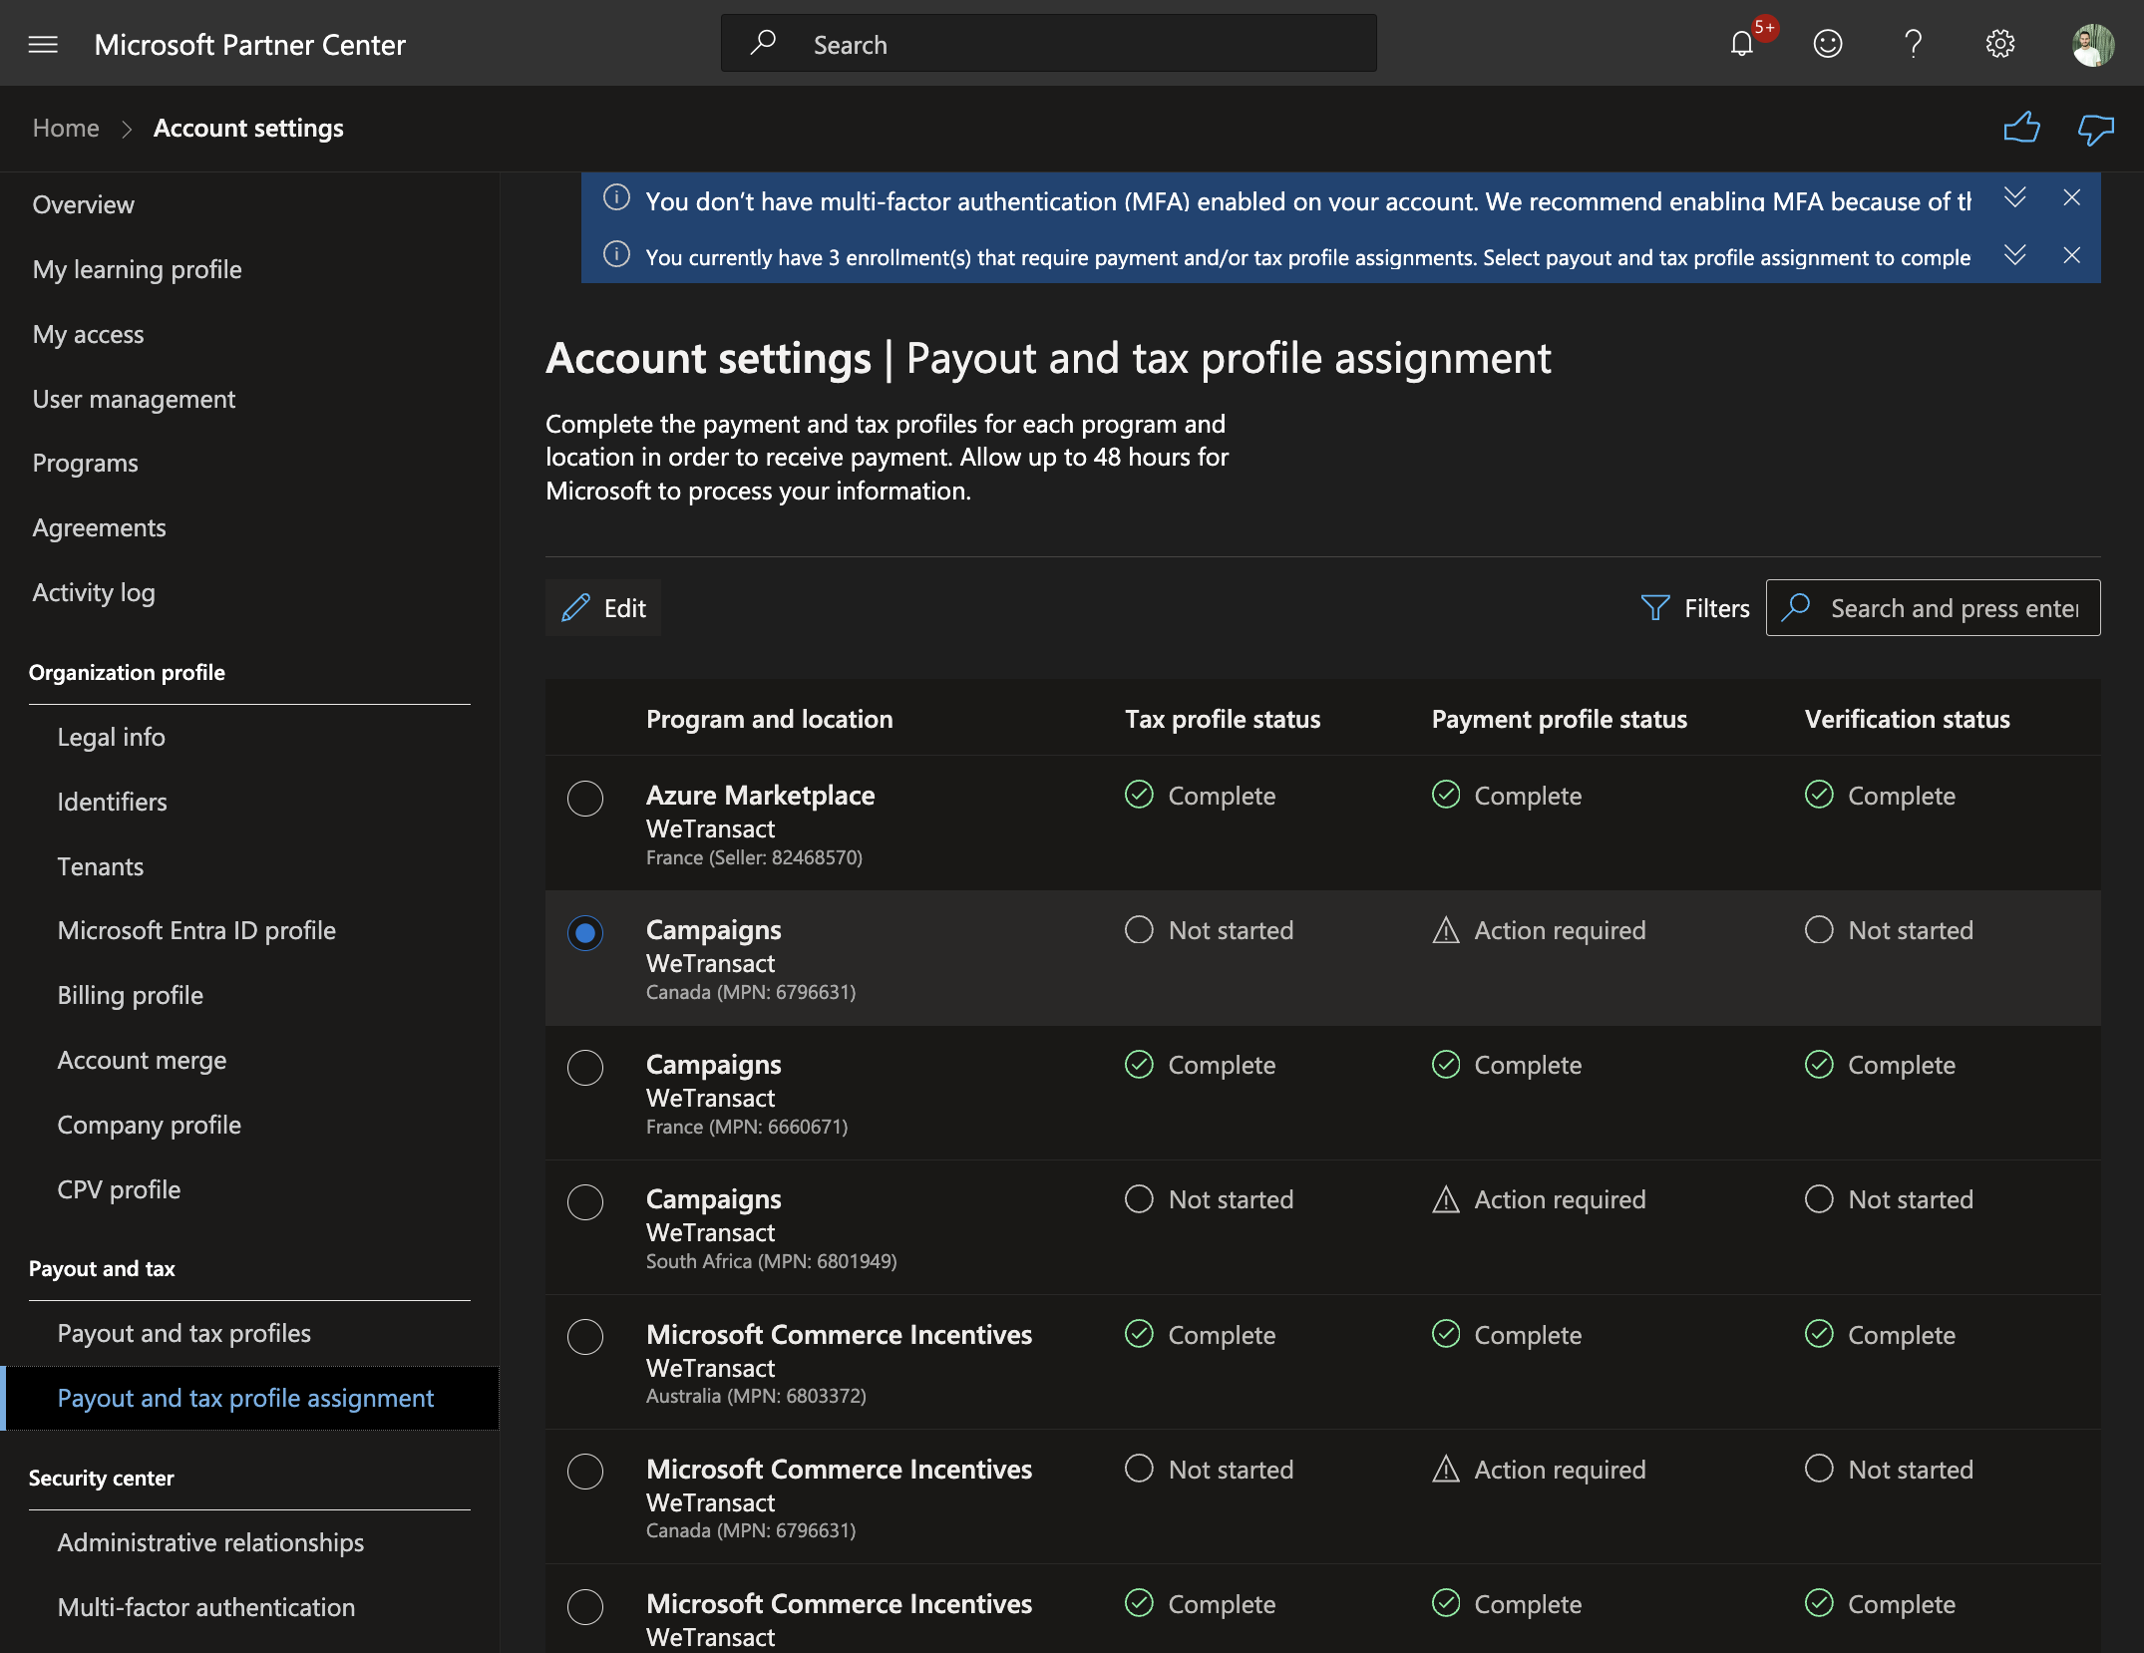Viewport: 2144px width, 1653px height.
Task: Click the MFA banner info icon
Action: point(616,197)
